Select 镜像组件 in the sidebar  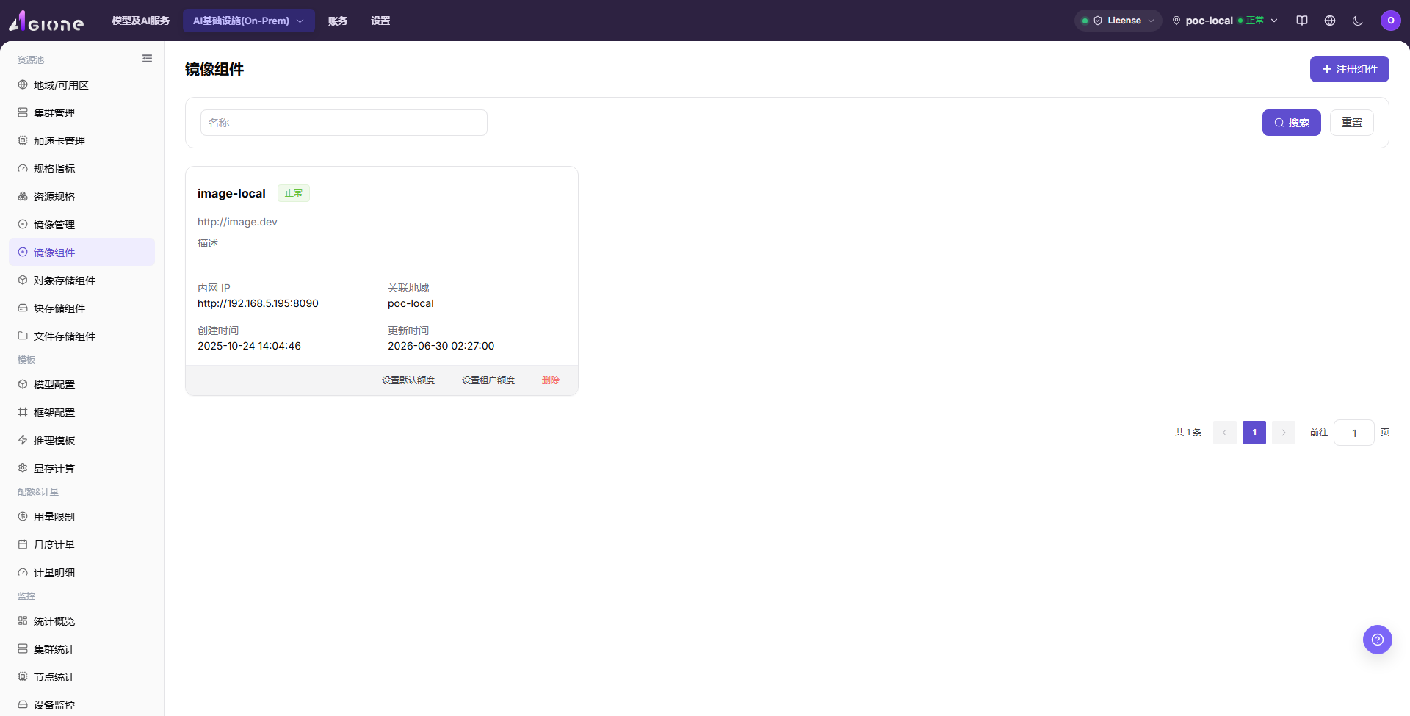pos(82,253)
